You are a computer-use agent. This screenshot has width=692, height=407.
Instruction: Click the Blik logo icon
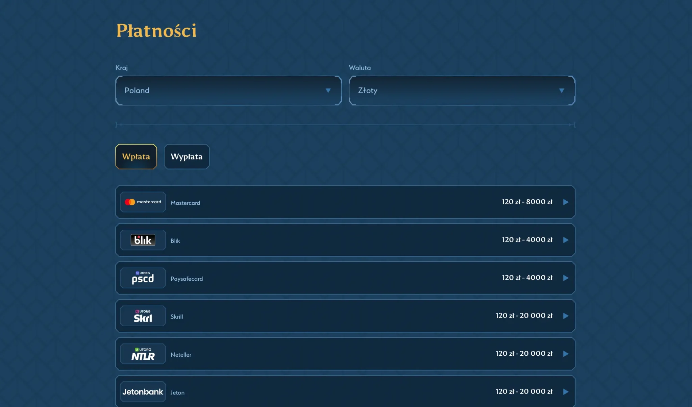143,240
